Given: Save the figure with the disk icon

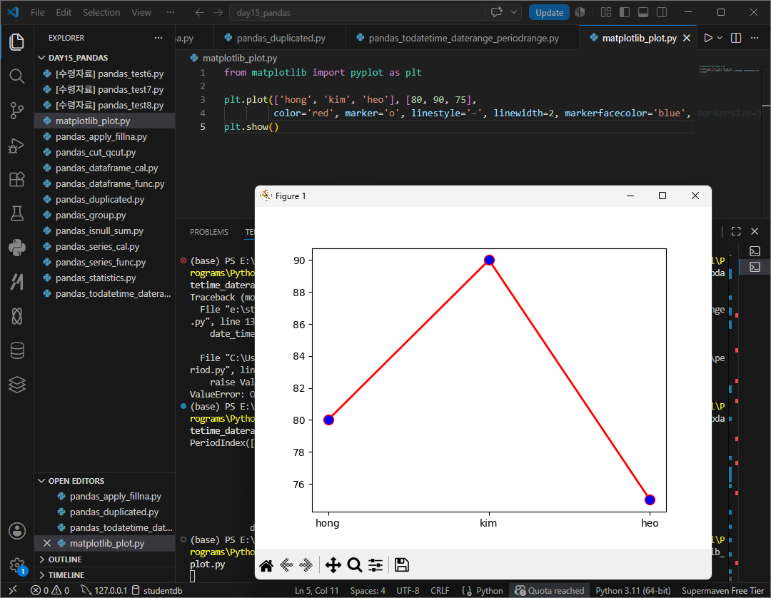Looking at the screenshot, I should 402,565.
